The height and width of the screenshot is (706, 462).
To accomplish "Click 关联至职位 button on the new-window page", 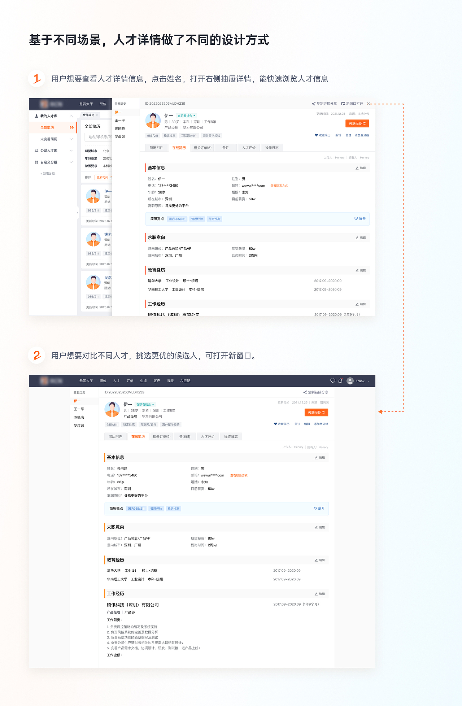I will [316, 412].
